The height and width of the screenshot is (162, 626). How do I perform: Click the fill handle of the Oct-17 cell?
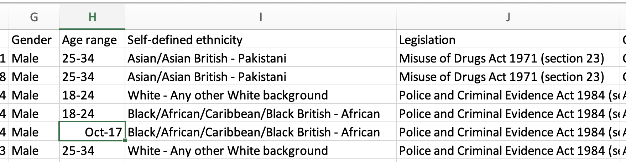point(125,141)
